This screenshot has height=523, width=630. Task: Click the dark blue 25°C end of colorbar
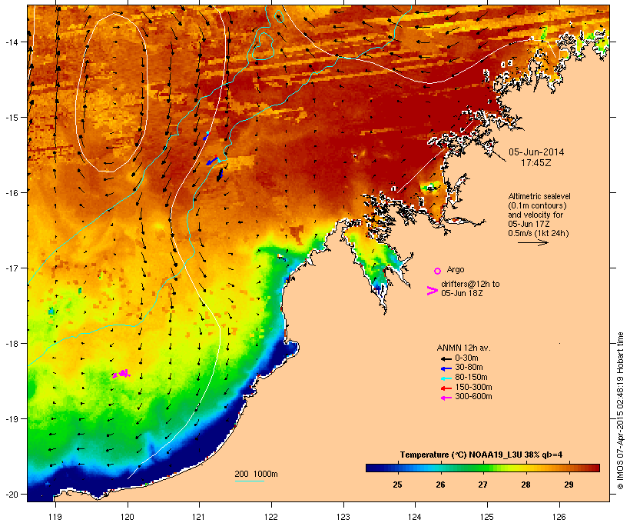coord(373,468)
